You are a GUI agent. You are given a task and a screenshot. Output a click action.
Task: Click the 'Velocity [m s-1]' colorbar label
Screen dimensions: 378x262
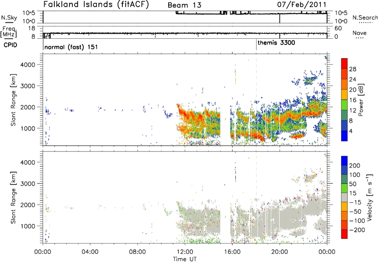(x=369, y=197)
